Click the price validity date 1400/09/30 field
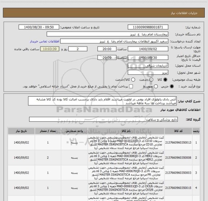This screenshot has width=208, height=201. point(148,57)
